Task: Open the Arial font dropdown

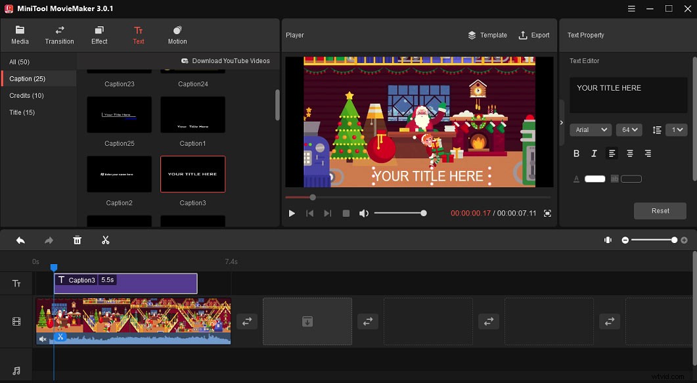Action: click(x=589, y=129)
